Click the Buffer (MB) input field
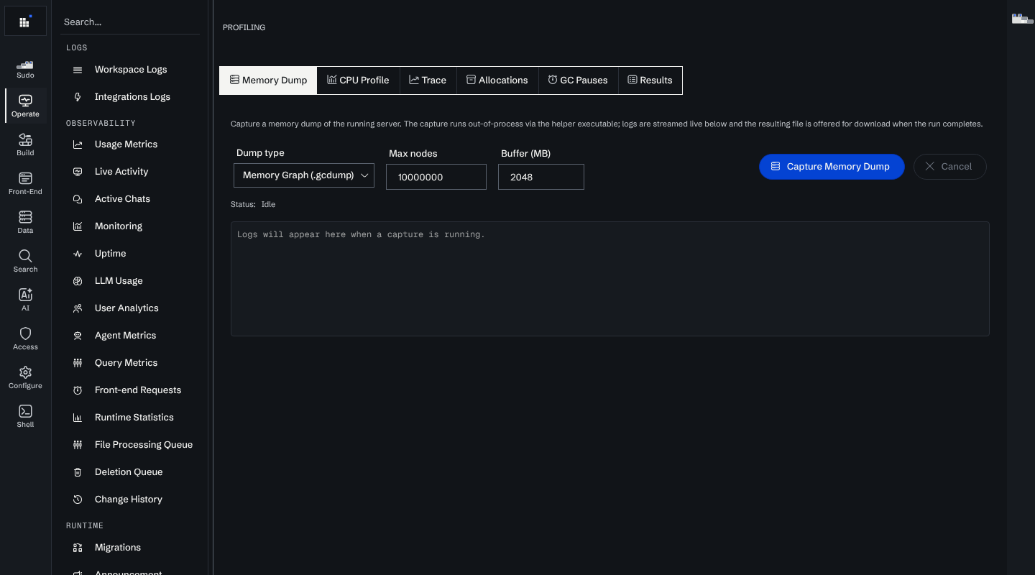Screen dimensions: 1035x575 (x=541, y=177)
